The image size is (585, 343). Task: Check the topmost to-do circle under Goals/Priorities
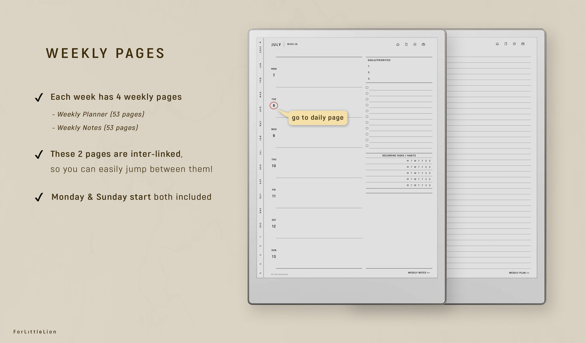click(x=367, y=88)
